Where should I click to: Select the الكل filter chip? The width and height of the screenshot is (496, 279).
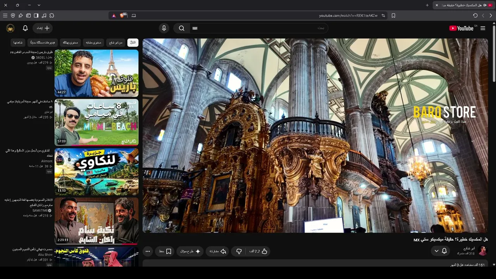coord(133,42)
